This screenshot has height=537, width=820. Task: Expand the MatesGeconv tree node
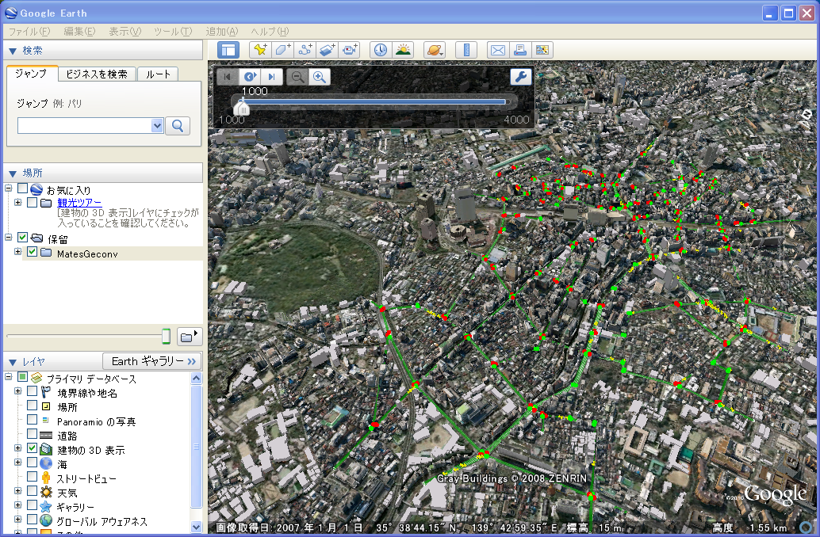pyautogui.click(x=17, y=252)
